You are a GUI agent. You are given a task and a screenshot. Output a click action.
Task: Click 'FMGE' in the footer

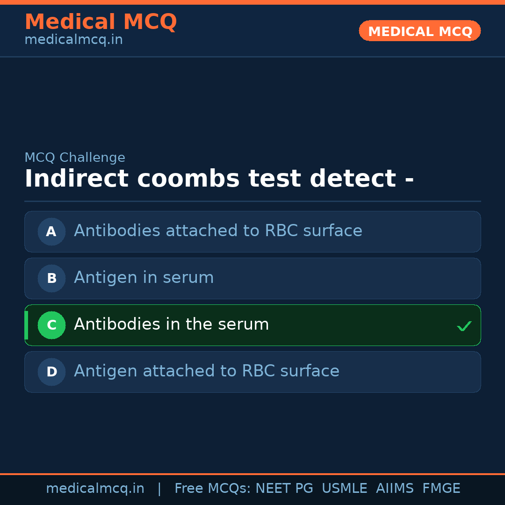pos(441,489)
